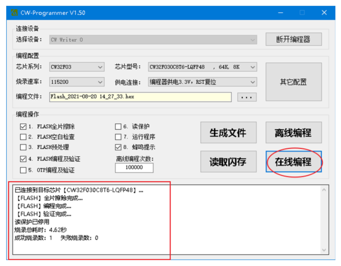Click log line 读保护已停用
The image size is (341, 266).
(x=32, y=222)
